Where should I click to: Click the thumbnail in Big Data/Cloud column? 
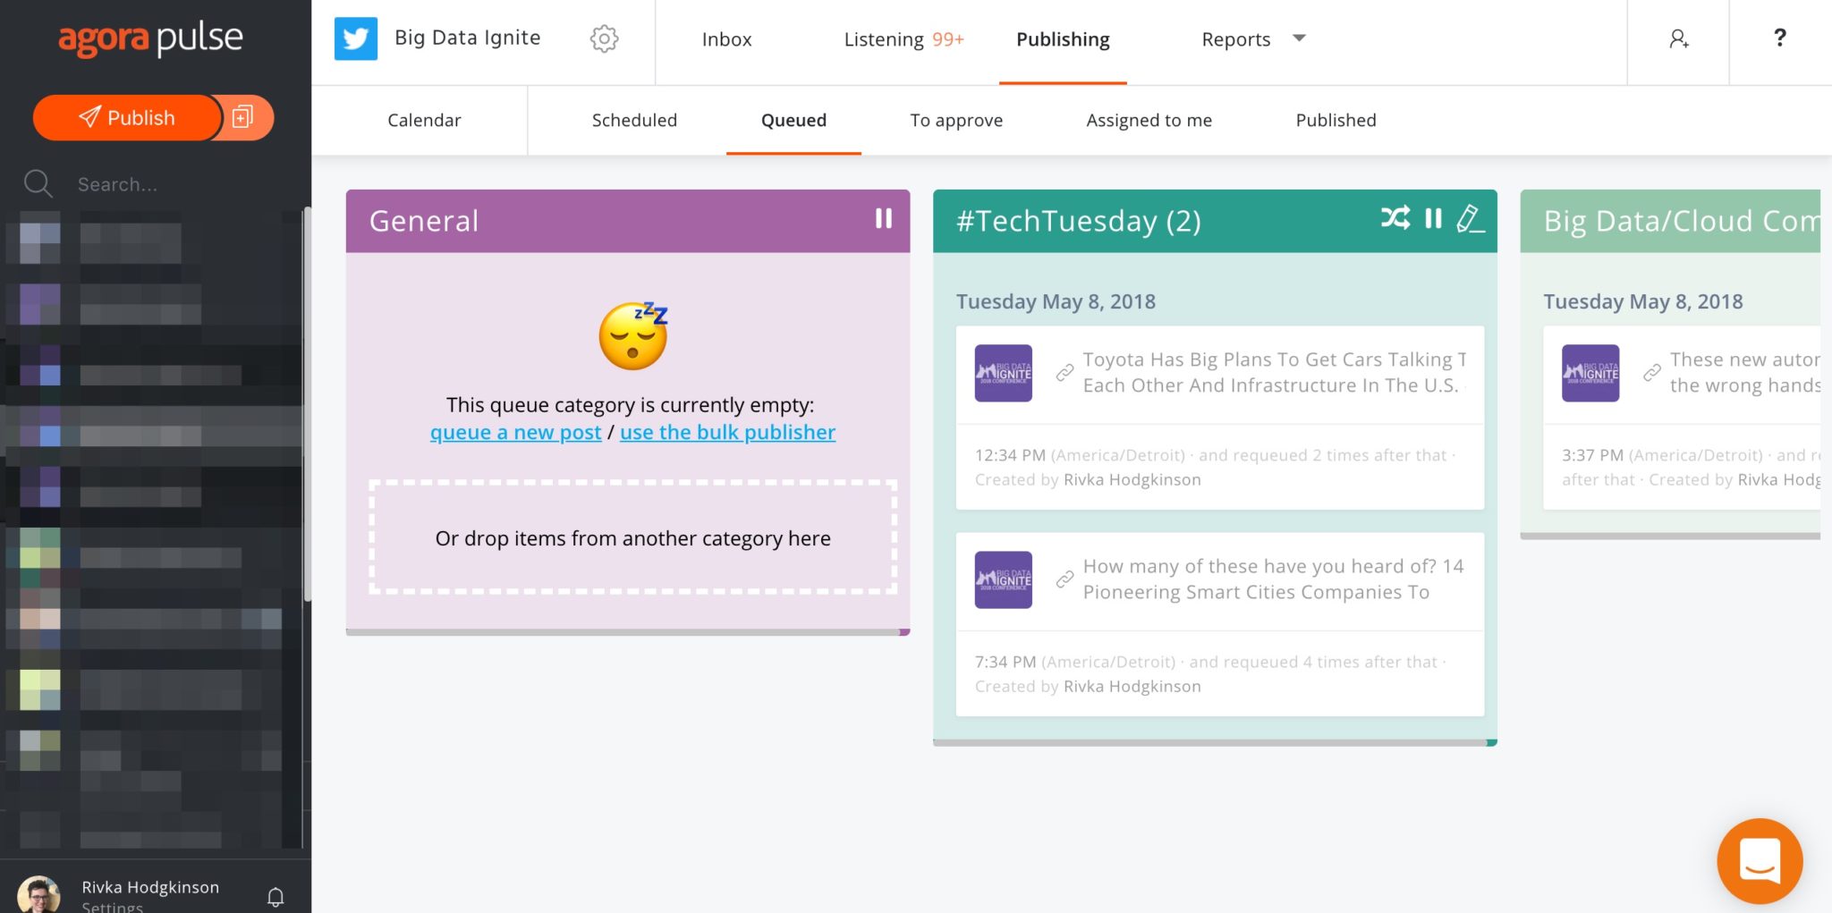point(1590,373)
